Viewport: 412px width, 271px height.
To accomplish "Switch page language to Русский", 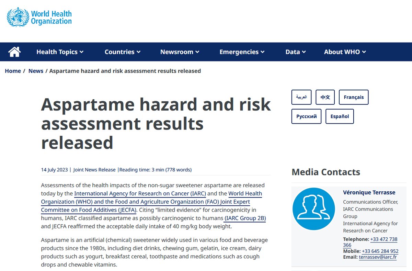I will pyautogui.click(x=307, y=116).
